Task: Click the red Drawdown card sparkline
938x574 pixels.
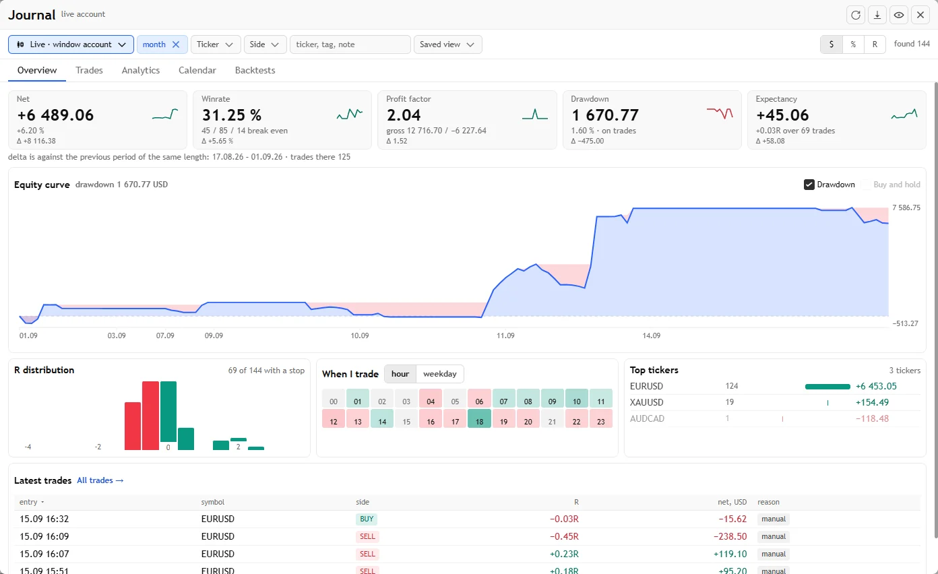Action: pos(720,113)
